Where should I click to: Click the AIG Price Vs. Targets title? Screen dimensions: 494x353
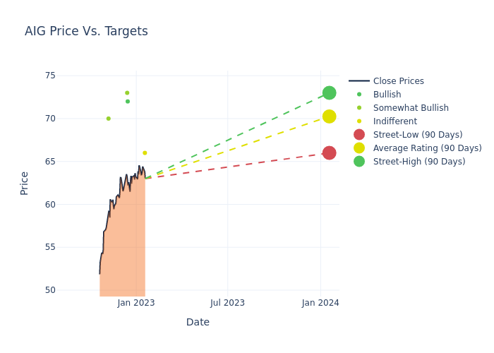86,31
